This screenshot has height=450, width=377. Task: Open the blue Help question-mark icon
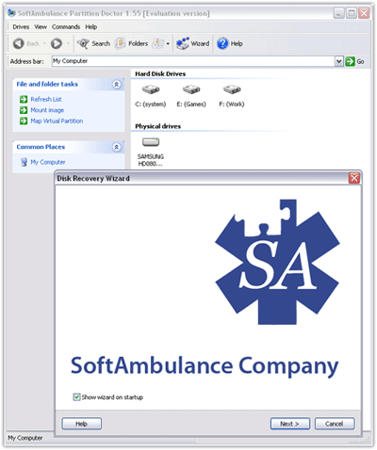[x=222, y=43]
